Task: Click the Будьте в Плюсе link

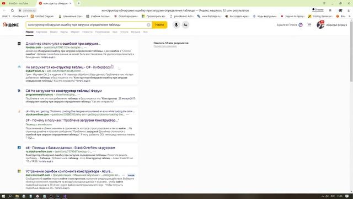Action: pyautogui.click(x=287, y=25)
